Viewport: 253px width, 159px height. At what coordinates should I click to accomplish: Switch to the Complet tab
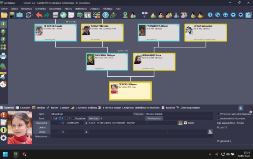coord(23,108)
